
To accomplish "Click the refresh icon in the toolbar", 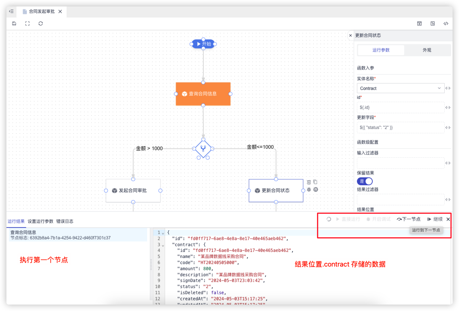I will pyautogui.click(x=40, y=24).
